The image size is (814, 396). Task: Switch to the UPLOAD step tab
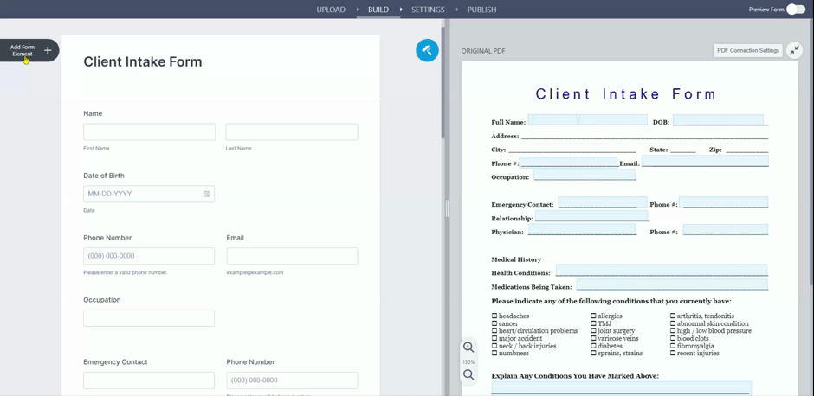click(331, 10)
